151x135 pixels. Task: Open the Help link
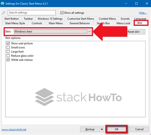click(143, 13)
